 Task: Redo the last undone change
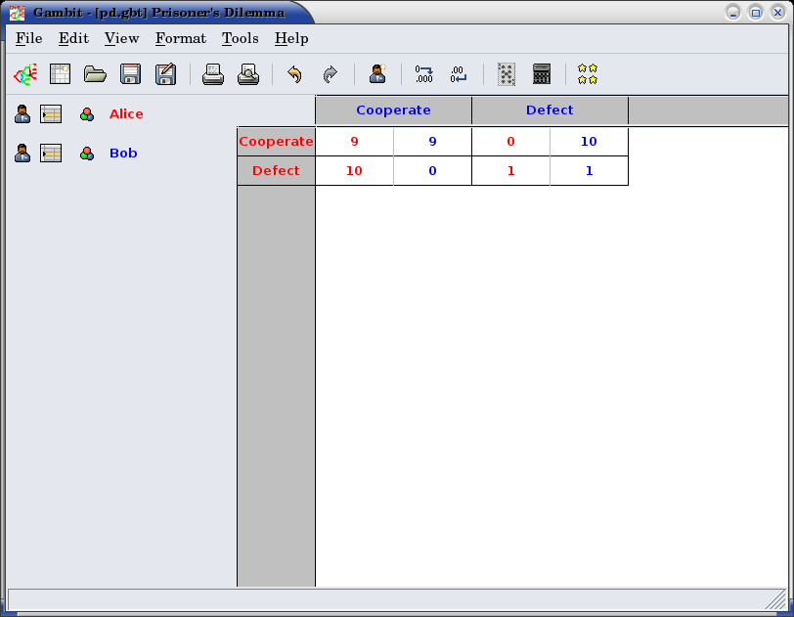pos(330,74)
